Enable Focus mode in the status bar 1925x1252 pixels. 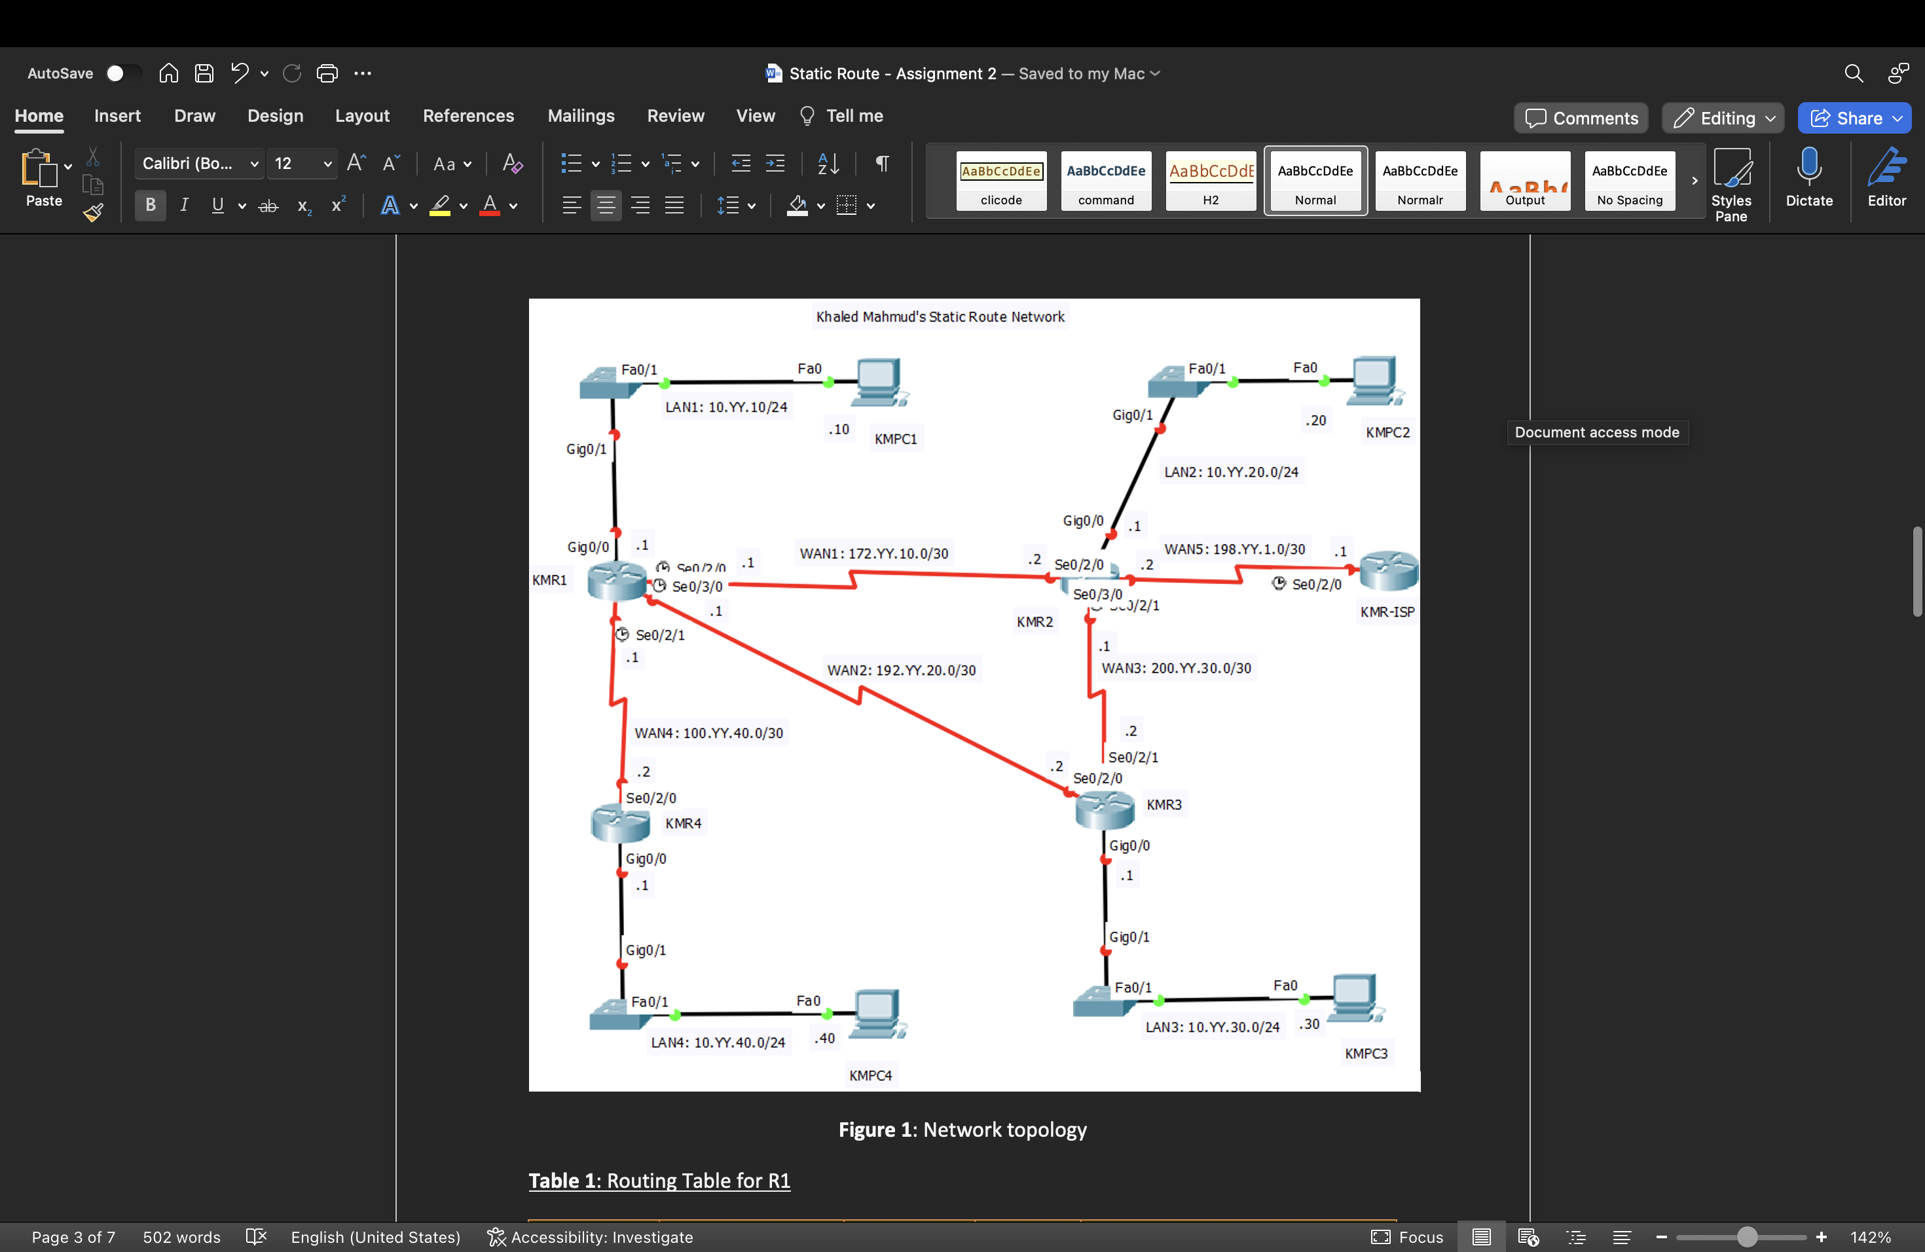(1407, 1237)
